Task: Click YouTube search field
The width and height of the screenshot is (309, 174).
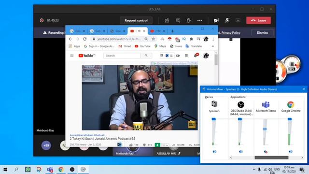Action: point(122,56)
